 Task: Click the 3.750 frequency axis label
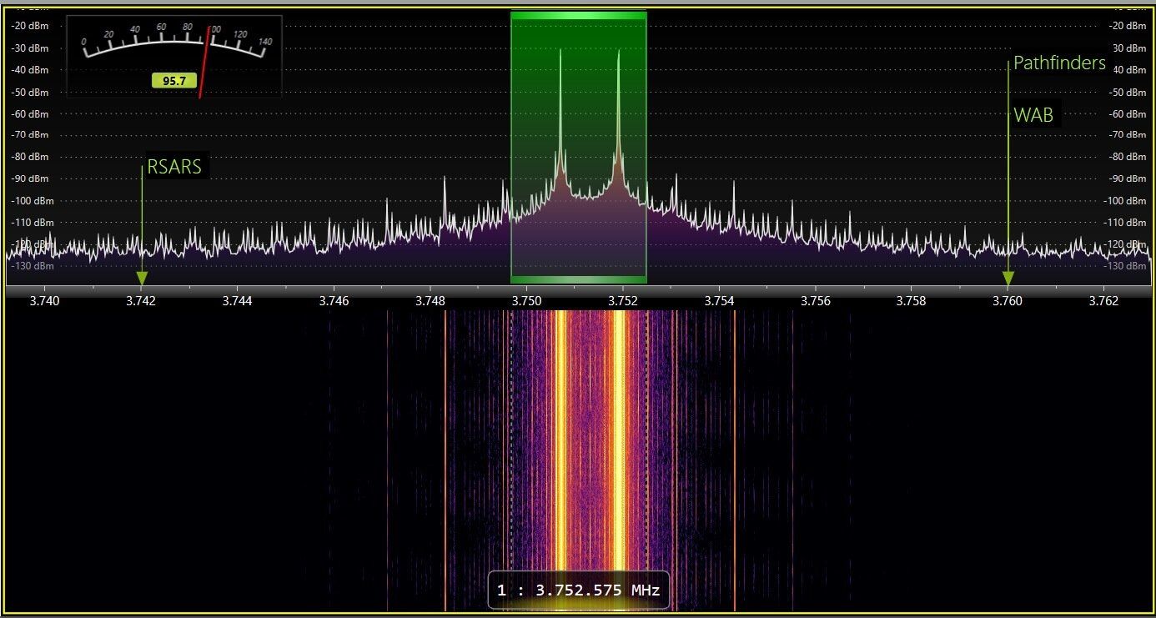click(x=526, y=301)
